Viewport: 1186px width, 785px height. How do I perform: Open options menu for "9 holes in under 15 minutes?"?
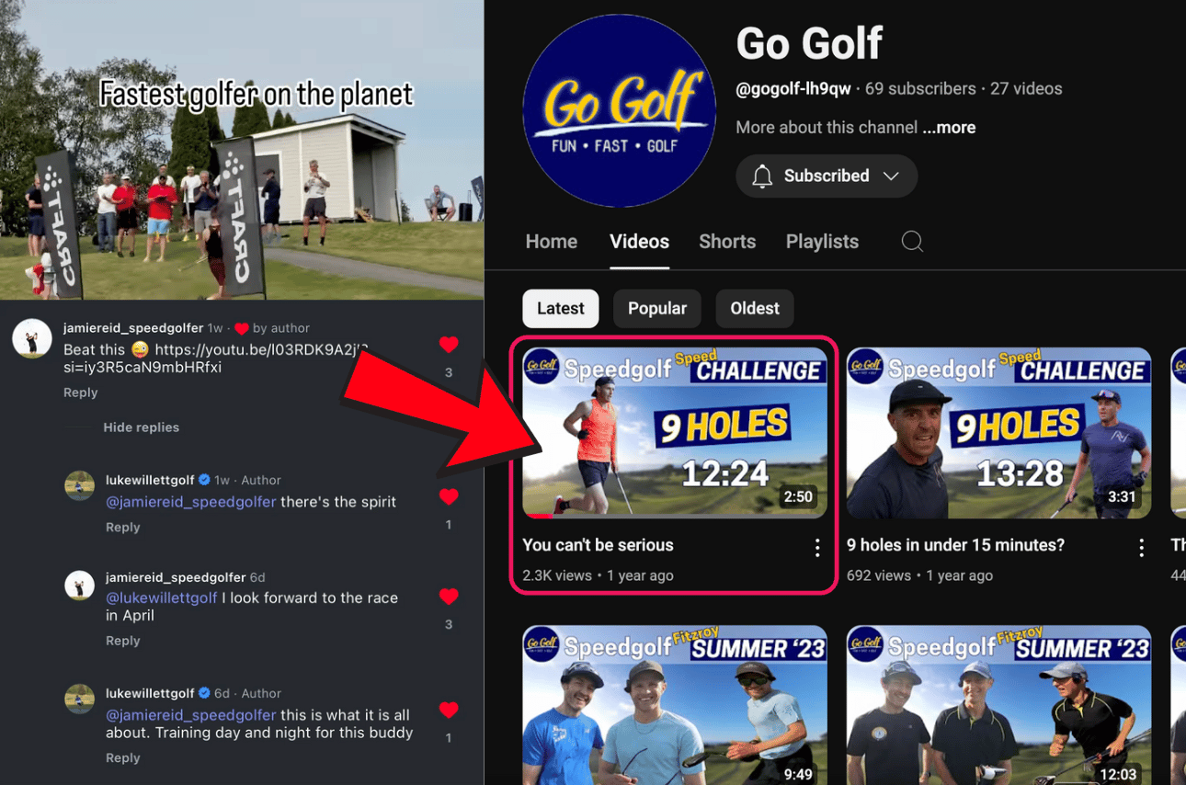pos(1141,548)
